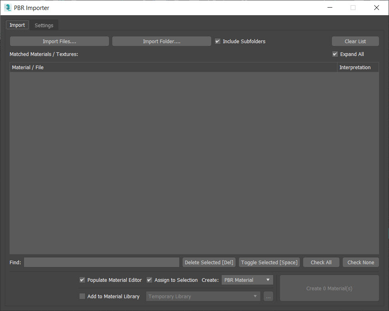
Task: Click the Check All button
Action: tap(321, 262)
